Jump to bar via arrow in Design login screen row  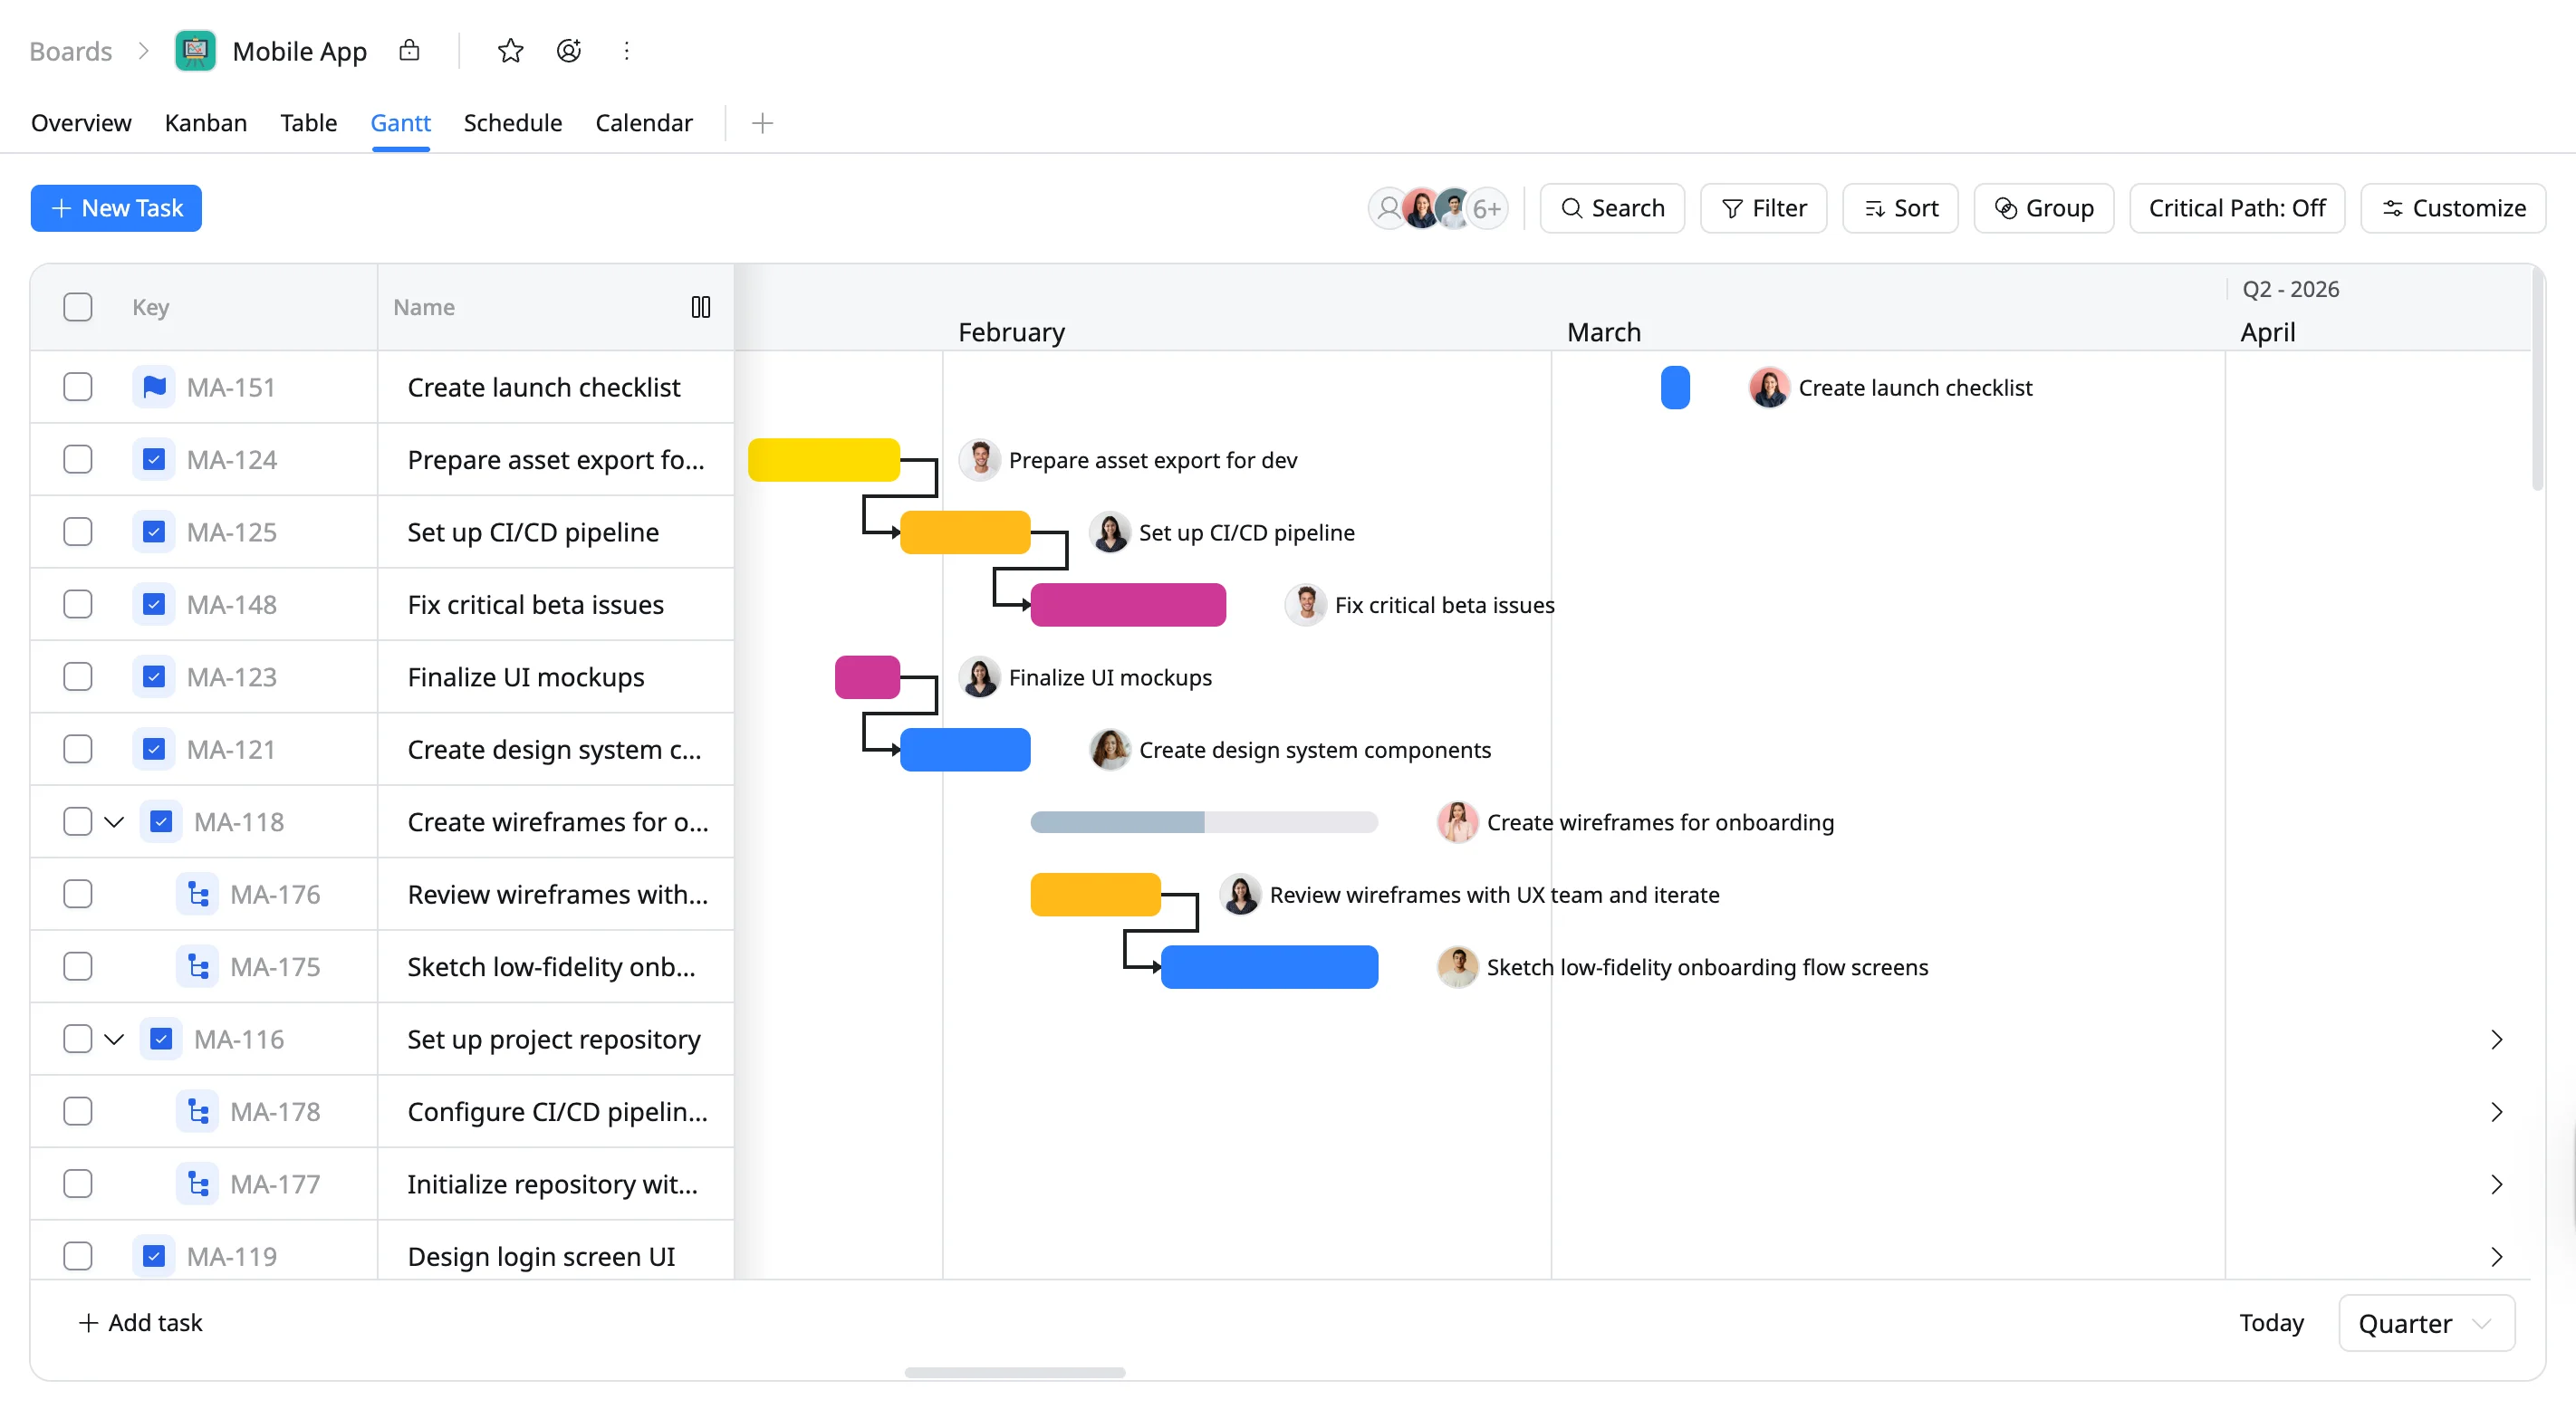(2496, 1256)
